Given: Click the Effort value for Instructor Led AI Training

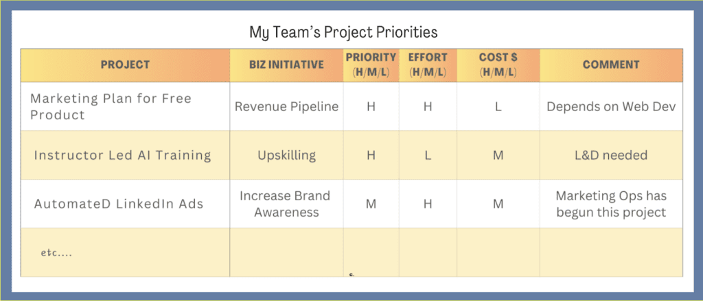Looking at the screenshot, I should point(428,155).
